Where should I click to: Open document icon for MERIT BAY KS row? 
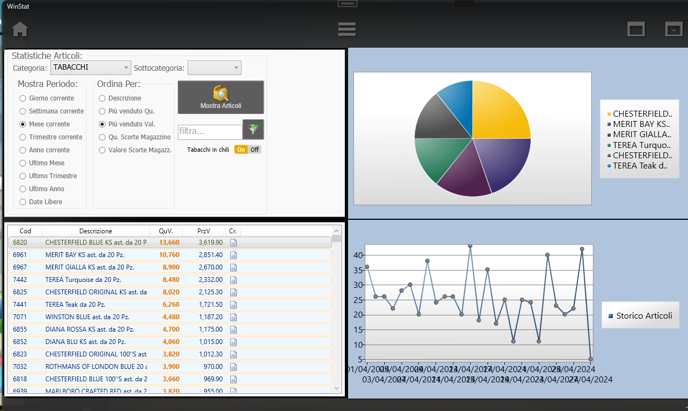pyautogui.click(x=233, y=255)
